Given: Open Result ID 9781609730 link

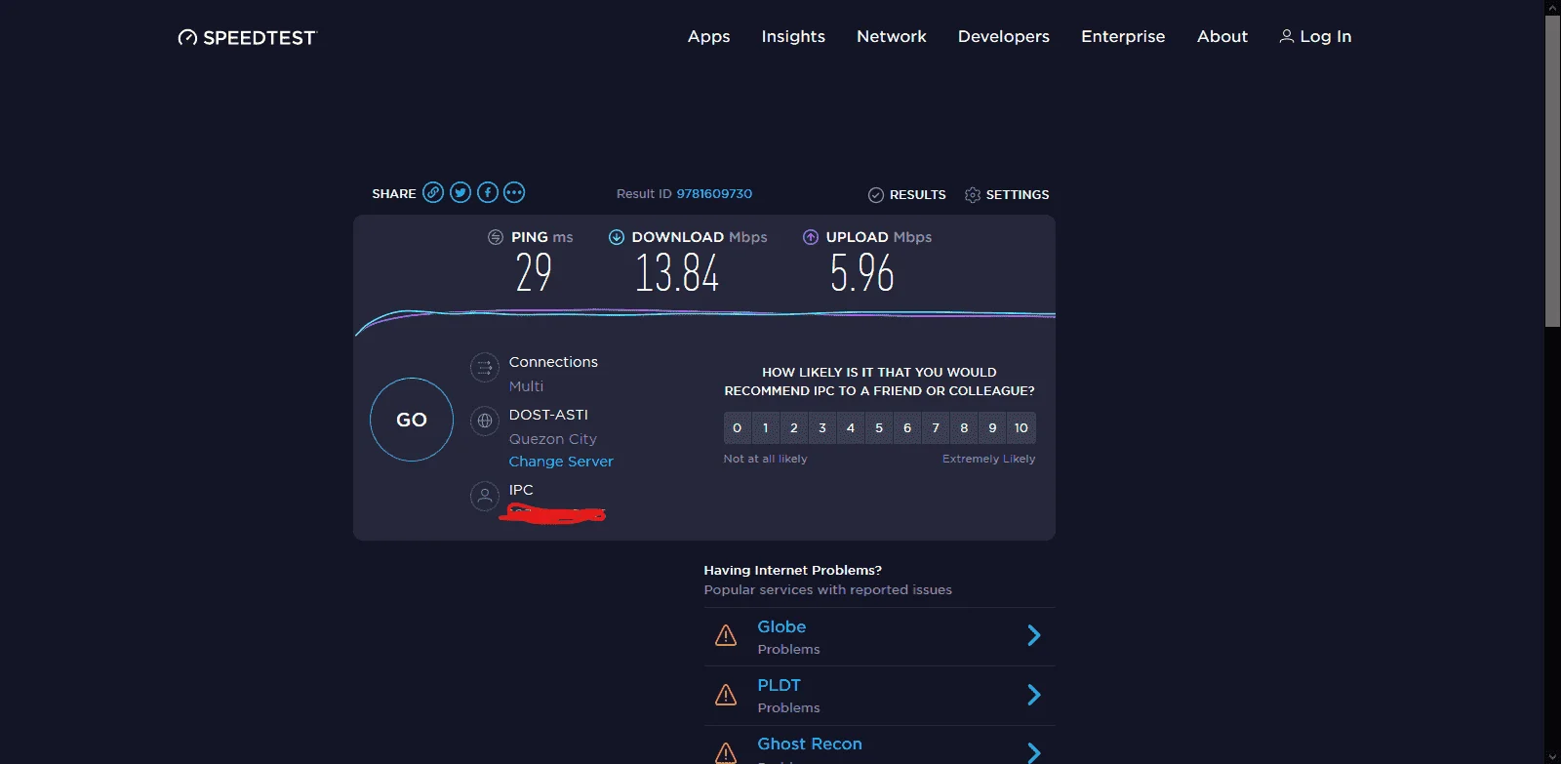Looking at the screenshot, I should coord(714,194).
